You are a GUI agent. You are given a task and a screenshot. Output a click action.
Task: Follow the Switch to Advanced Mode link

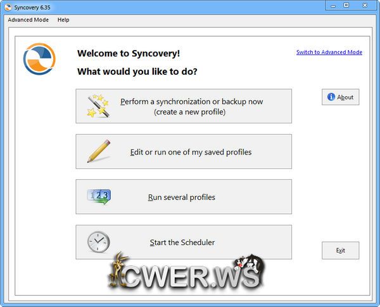click(329, 52)
